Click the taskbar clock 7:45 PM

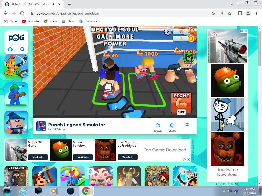point(249,189)
